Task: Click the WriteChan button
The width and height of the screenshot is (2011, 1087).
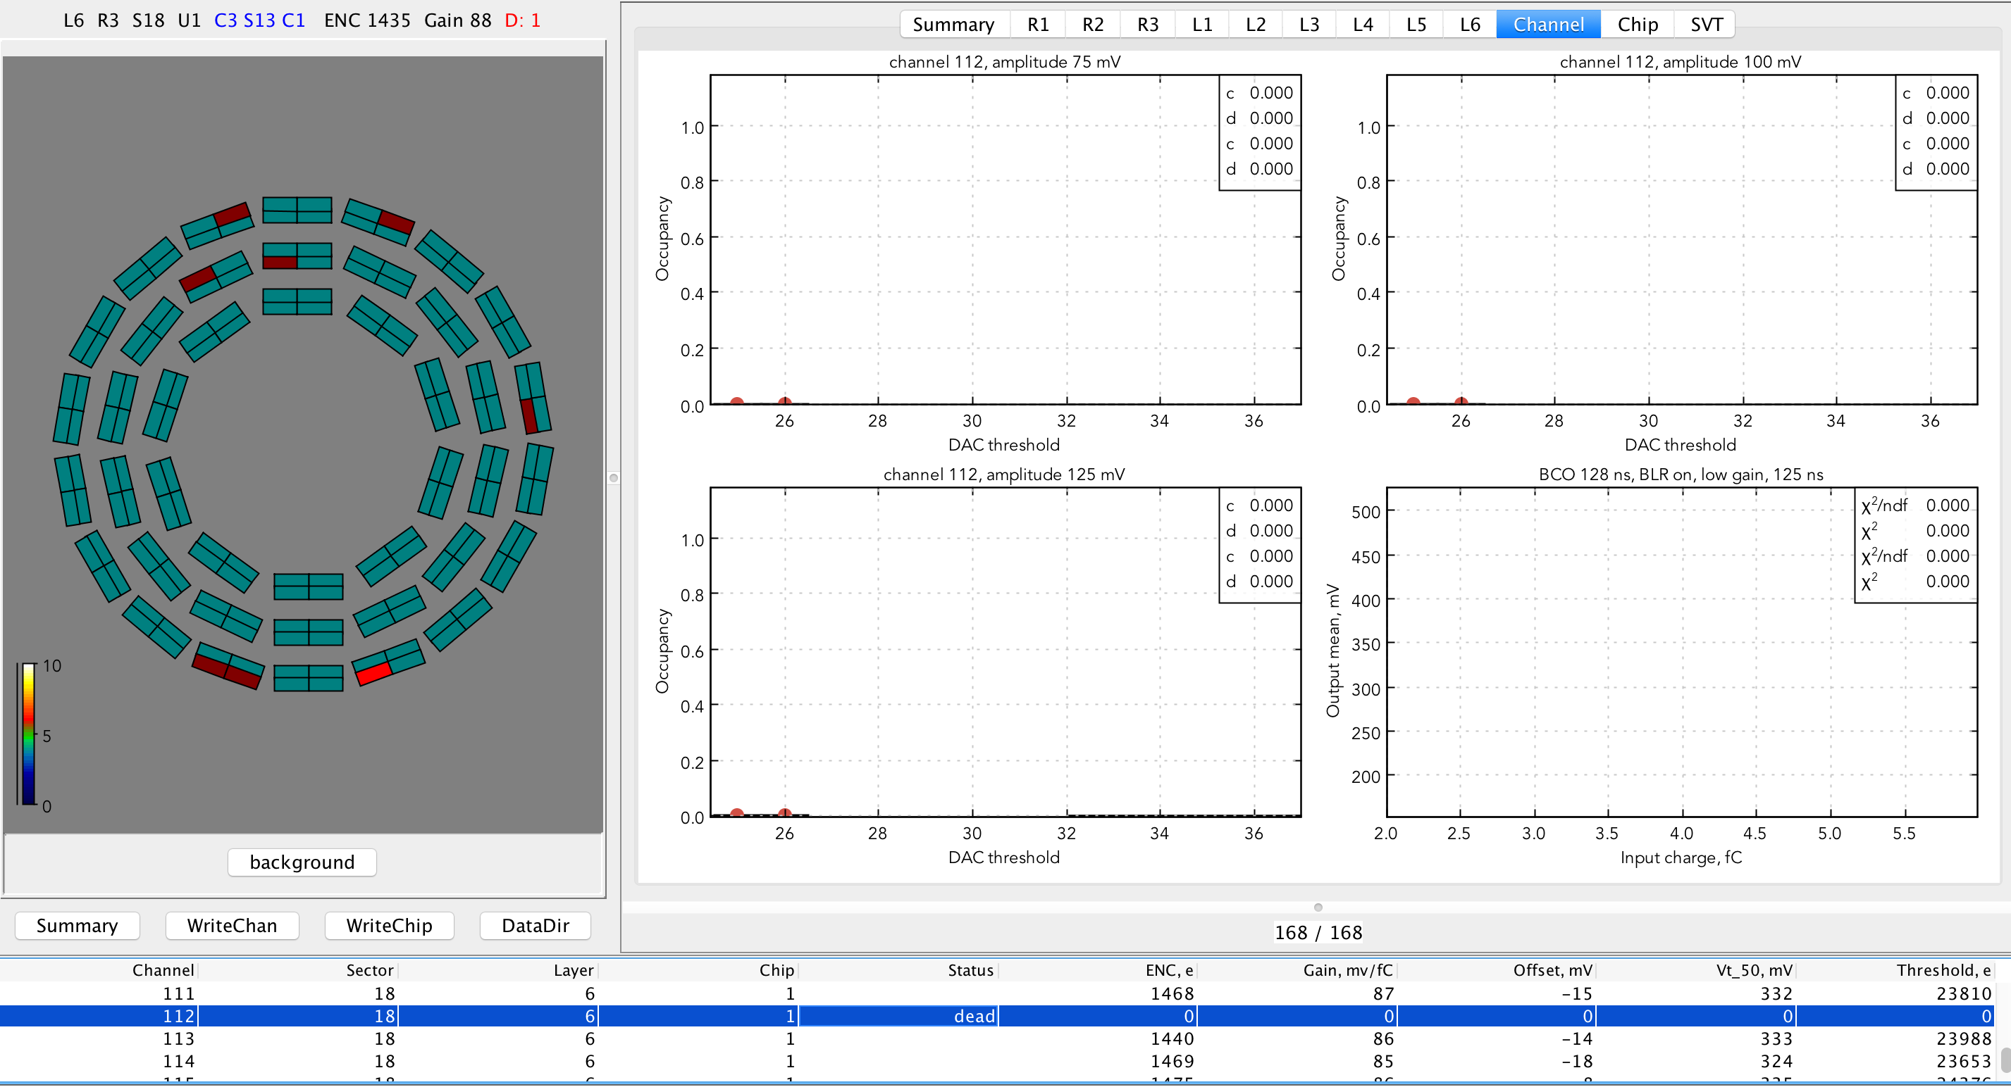Action: pos(232,926)
